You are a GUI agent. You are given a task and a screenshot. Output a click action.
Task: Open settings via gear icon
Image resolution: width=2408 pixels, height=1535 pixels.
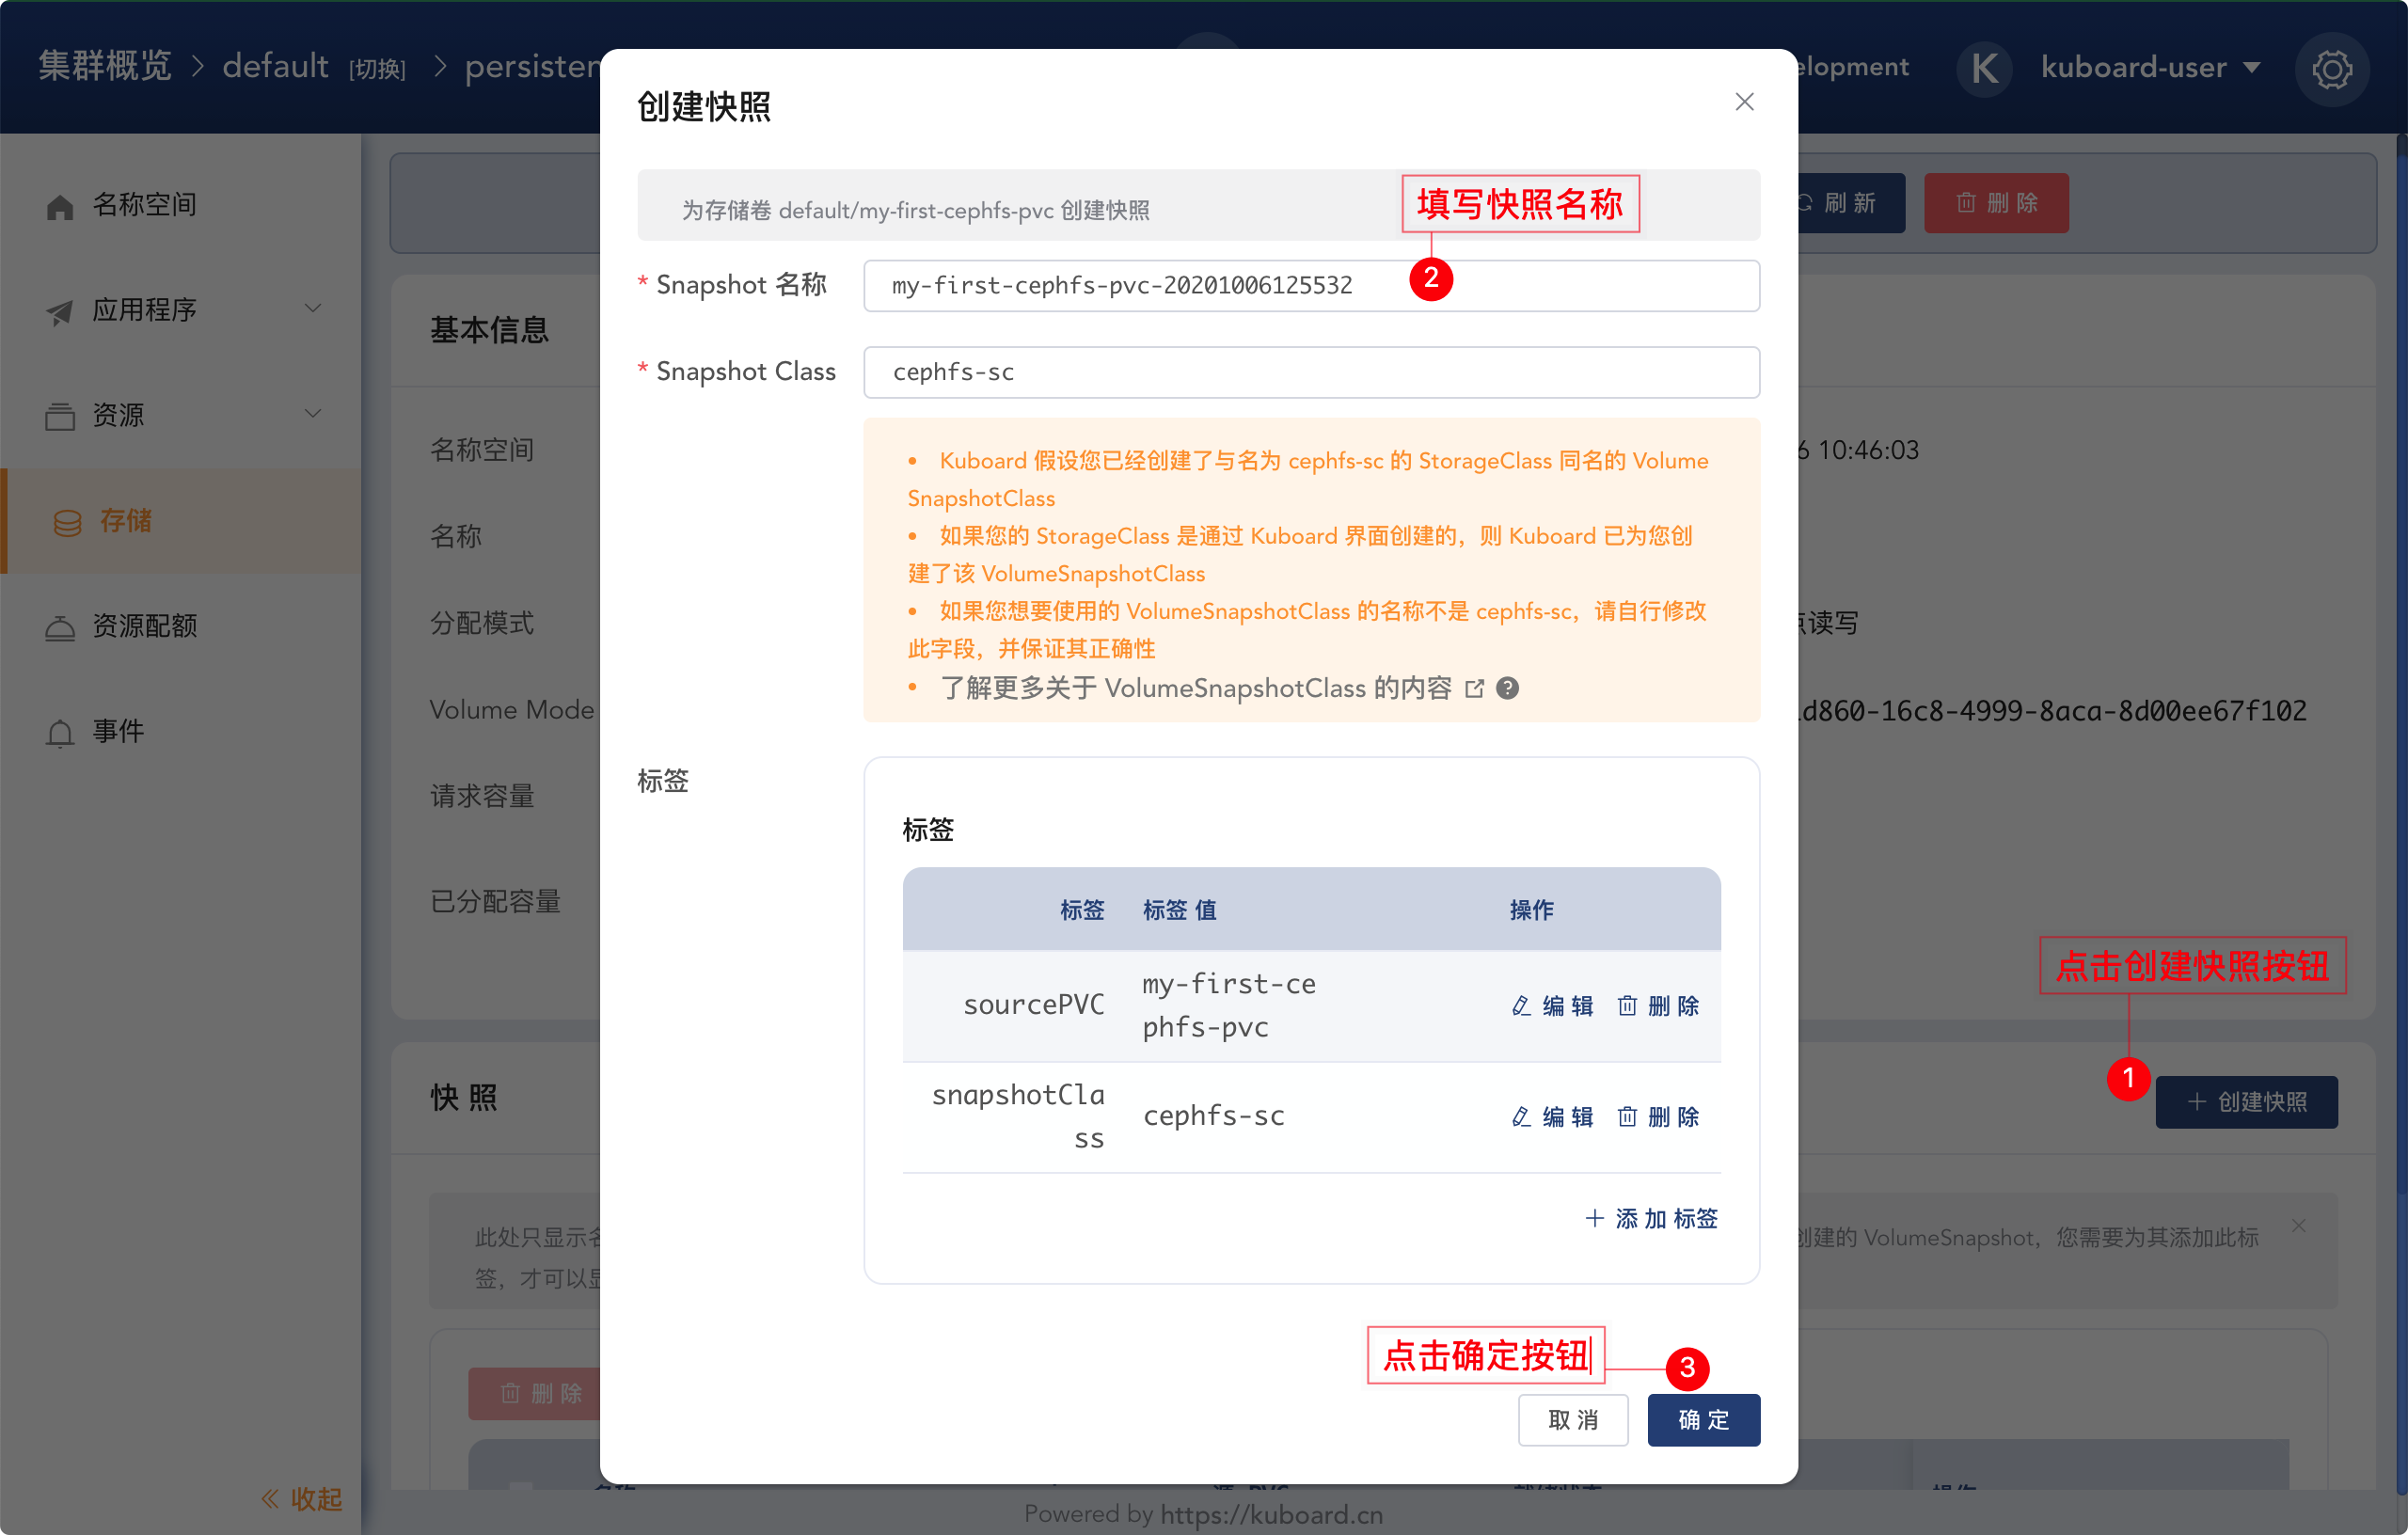(2331, 69)
